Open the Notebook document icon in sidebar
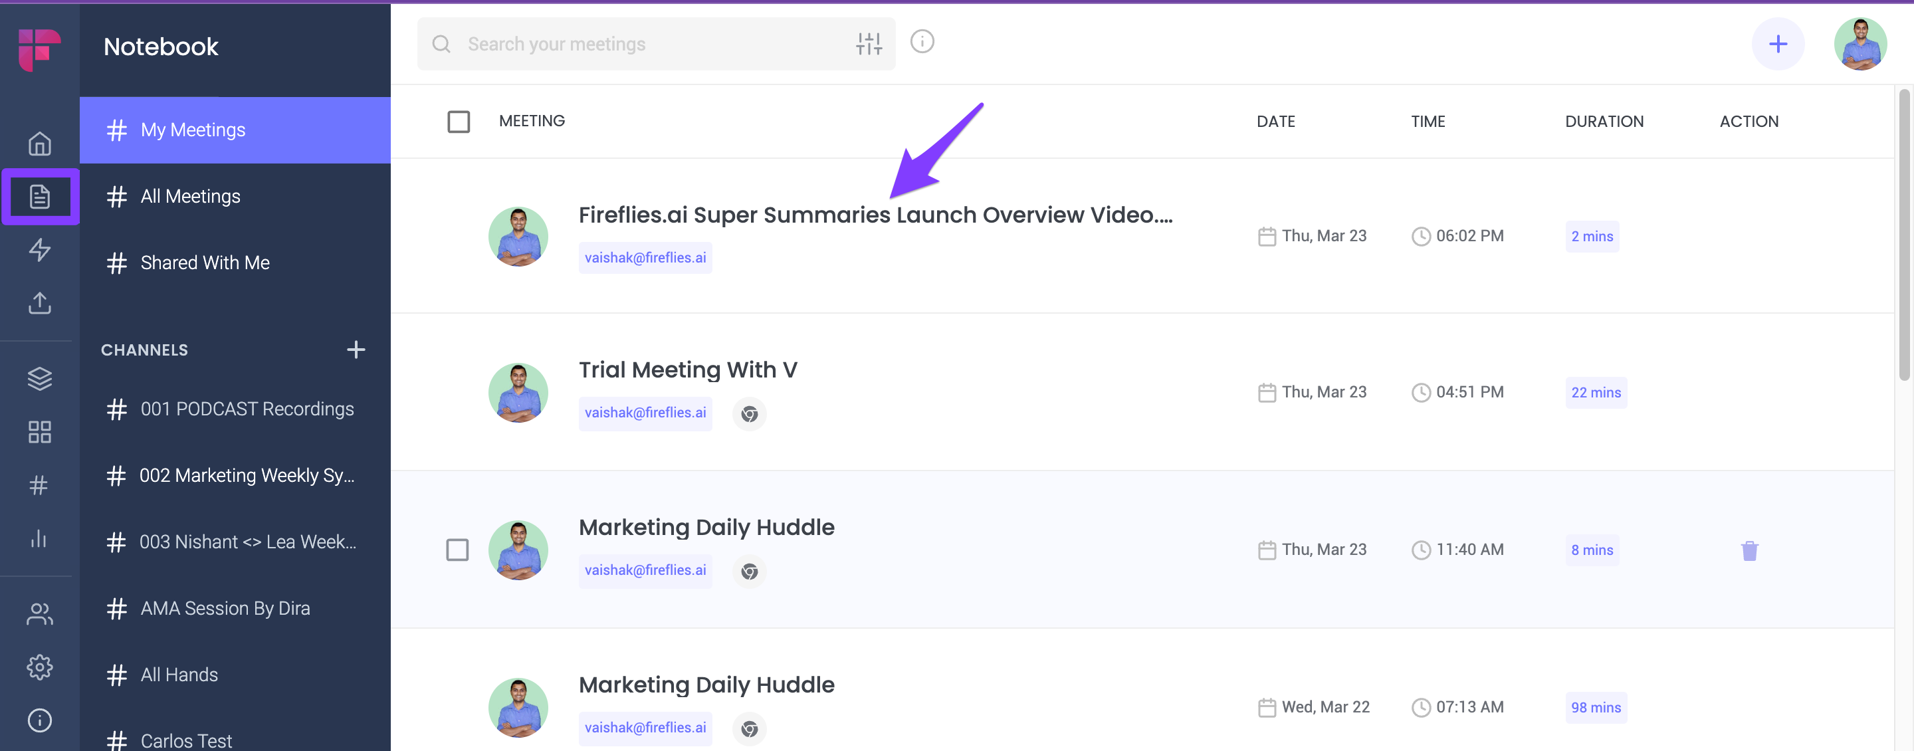 coord(39,197)
